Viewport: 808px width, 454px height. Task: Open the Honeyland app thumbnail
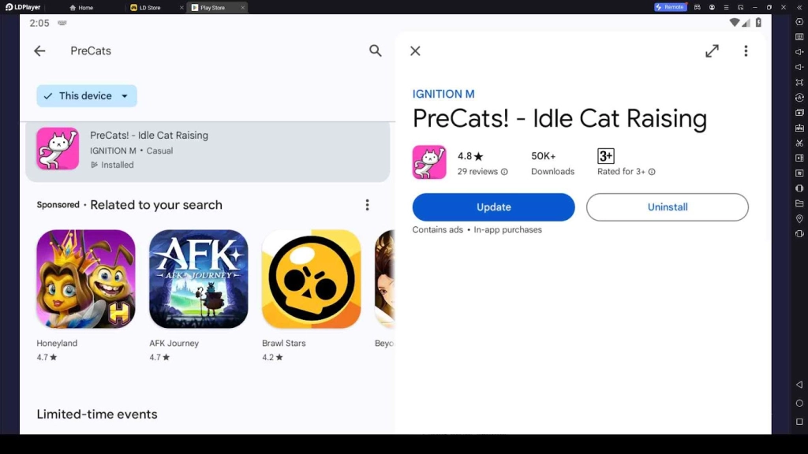(86, 279)
